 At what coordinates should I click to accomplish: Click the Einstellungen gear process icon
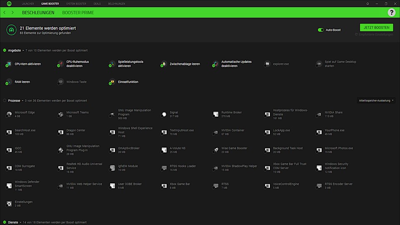tap(9, 204)
